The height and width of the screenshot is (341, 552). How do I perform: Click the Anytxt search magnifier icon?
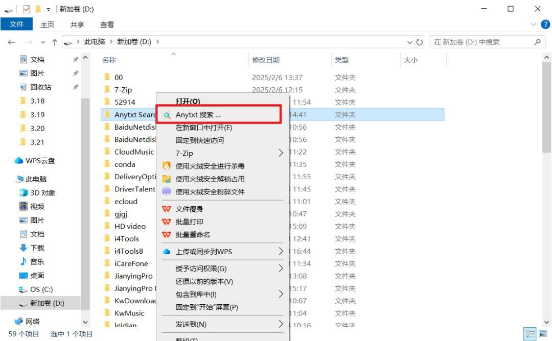166,115
